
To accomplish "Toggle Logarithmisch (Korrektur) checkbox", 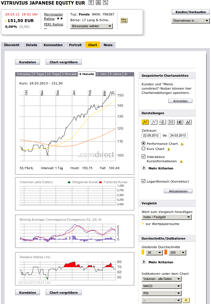I will (144, 181).
